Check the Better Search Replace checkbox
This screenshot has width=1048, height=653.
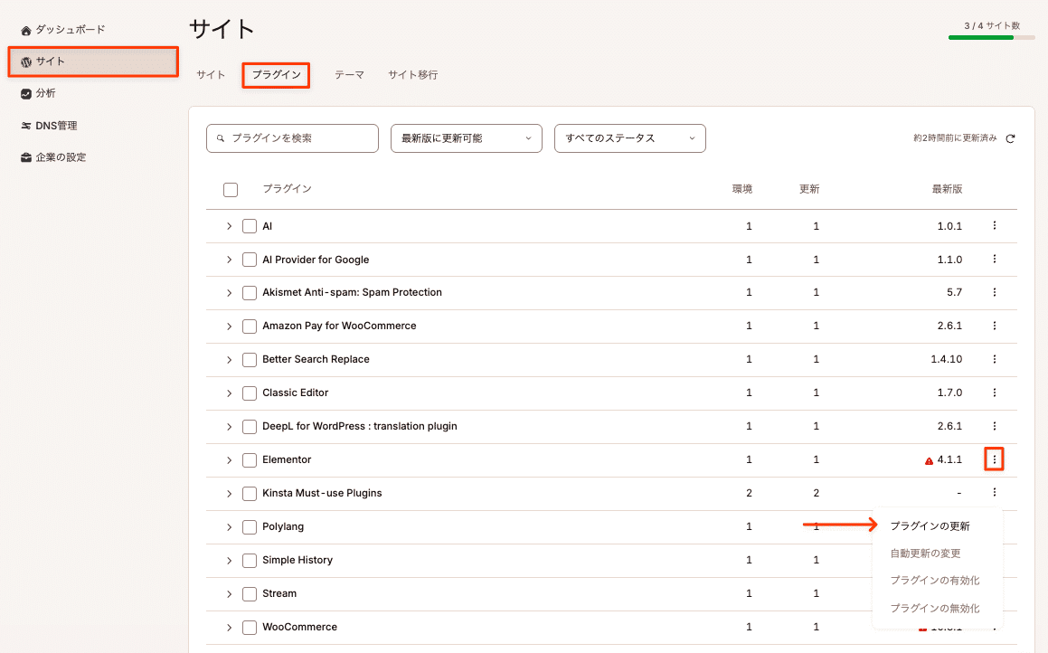[x=250, y=360]
